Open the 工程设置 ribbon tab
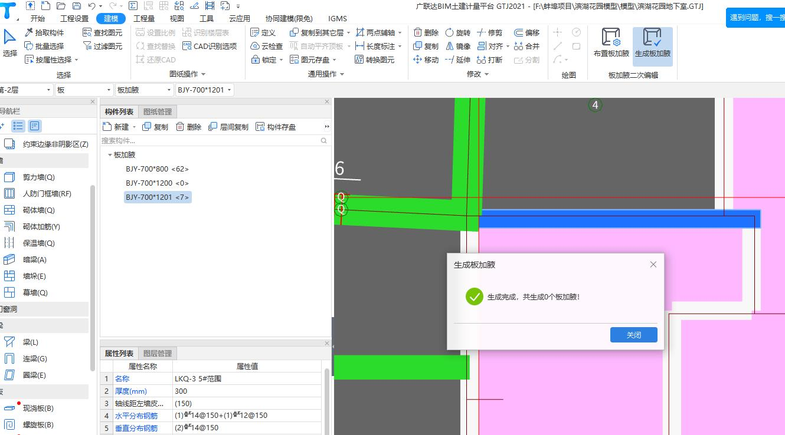785x435 pixels. pyautogui.click(x=74, y=18)
